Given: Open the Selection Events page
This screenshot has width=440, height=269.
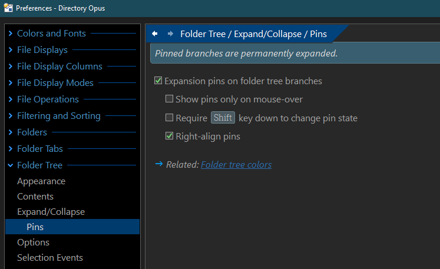Looking at the screenshot, I should click(x=50, y=257).
